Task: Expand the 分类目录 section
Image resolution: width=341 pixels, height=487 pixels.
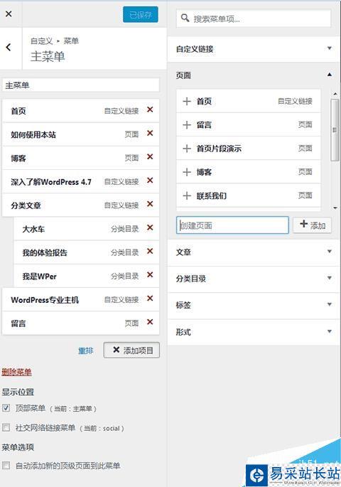Action: click(x=253, y=278)
